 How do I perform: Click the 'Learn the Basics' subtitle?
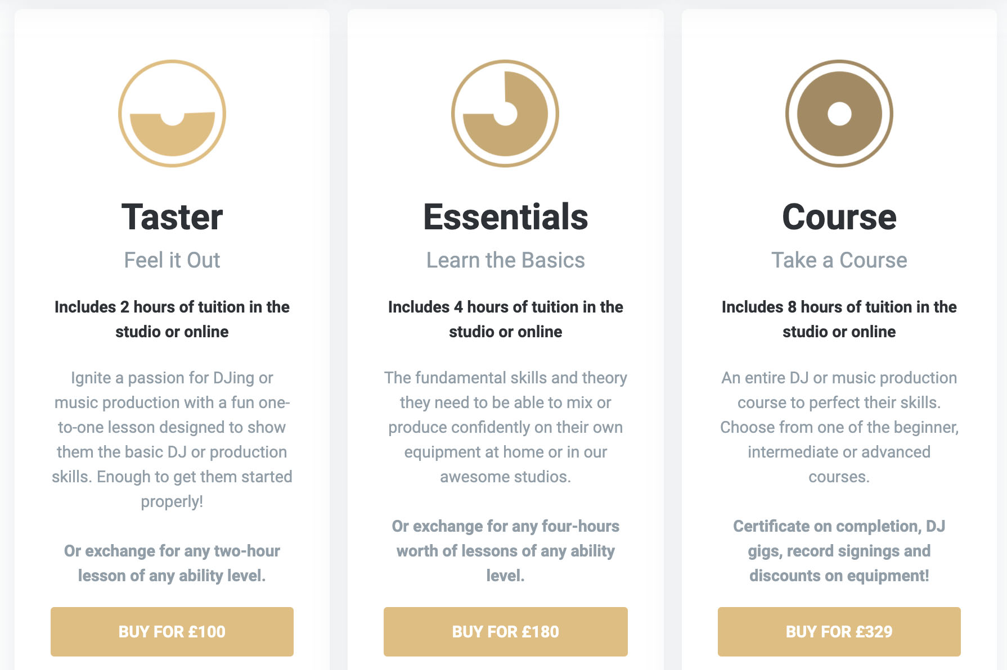tap(506, 260)
